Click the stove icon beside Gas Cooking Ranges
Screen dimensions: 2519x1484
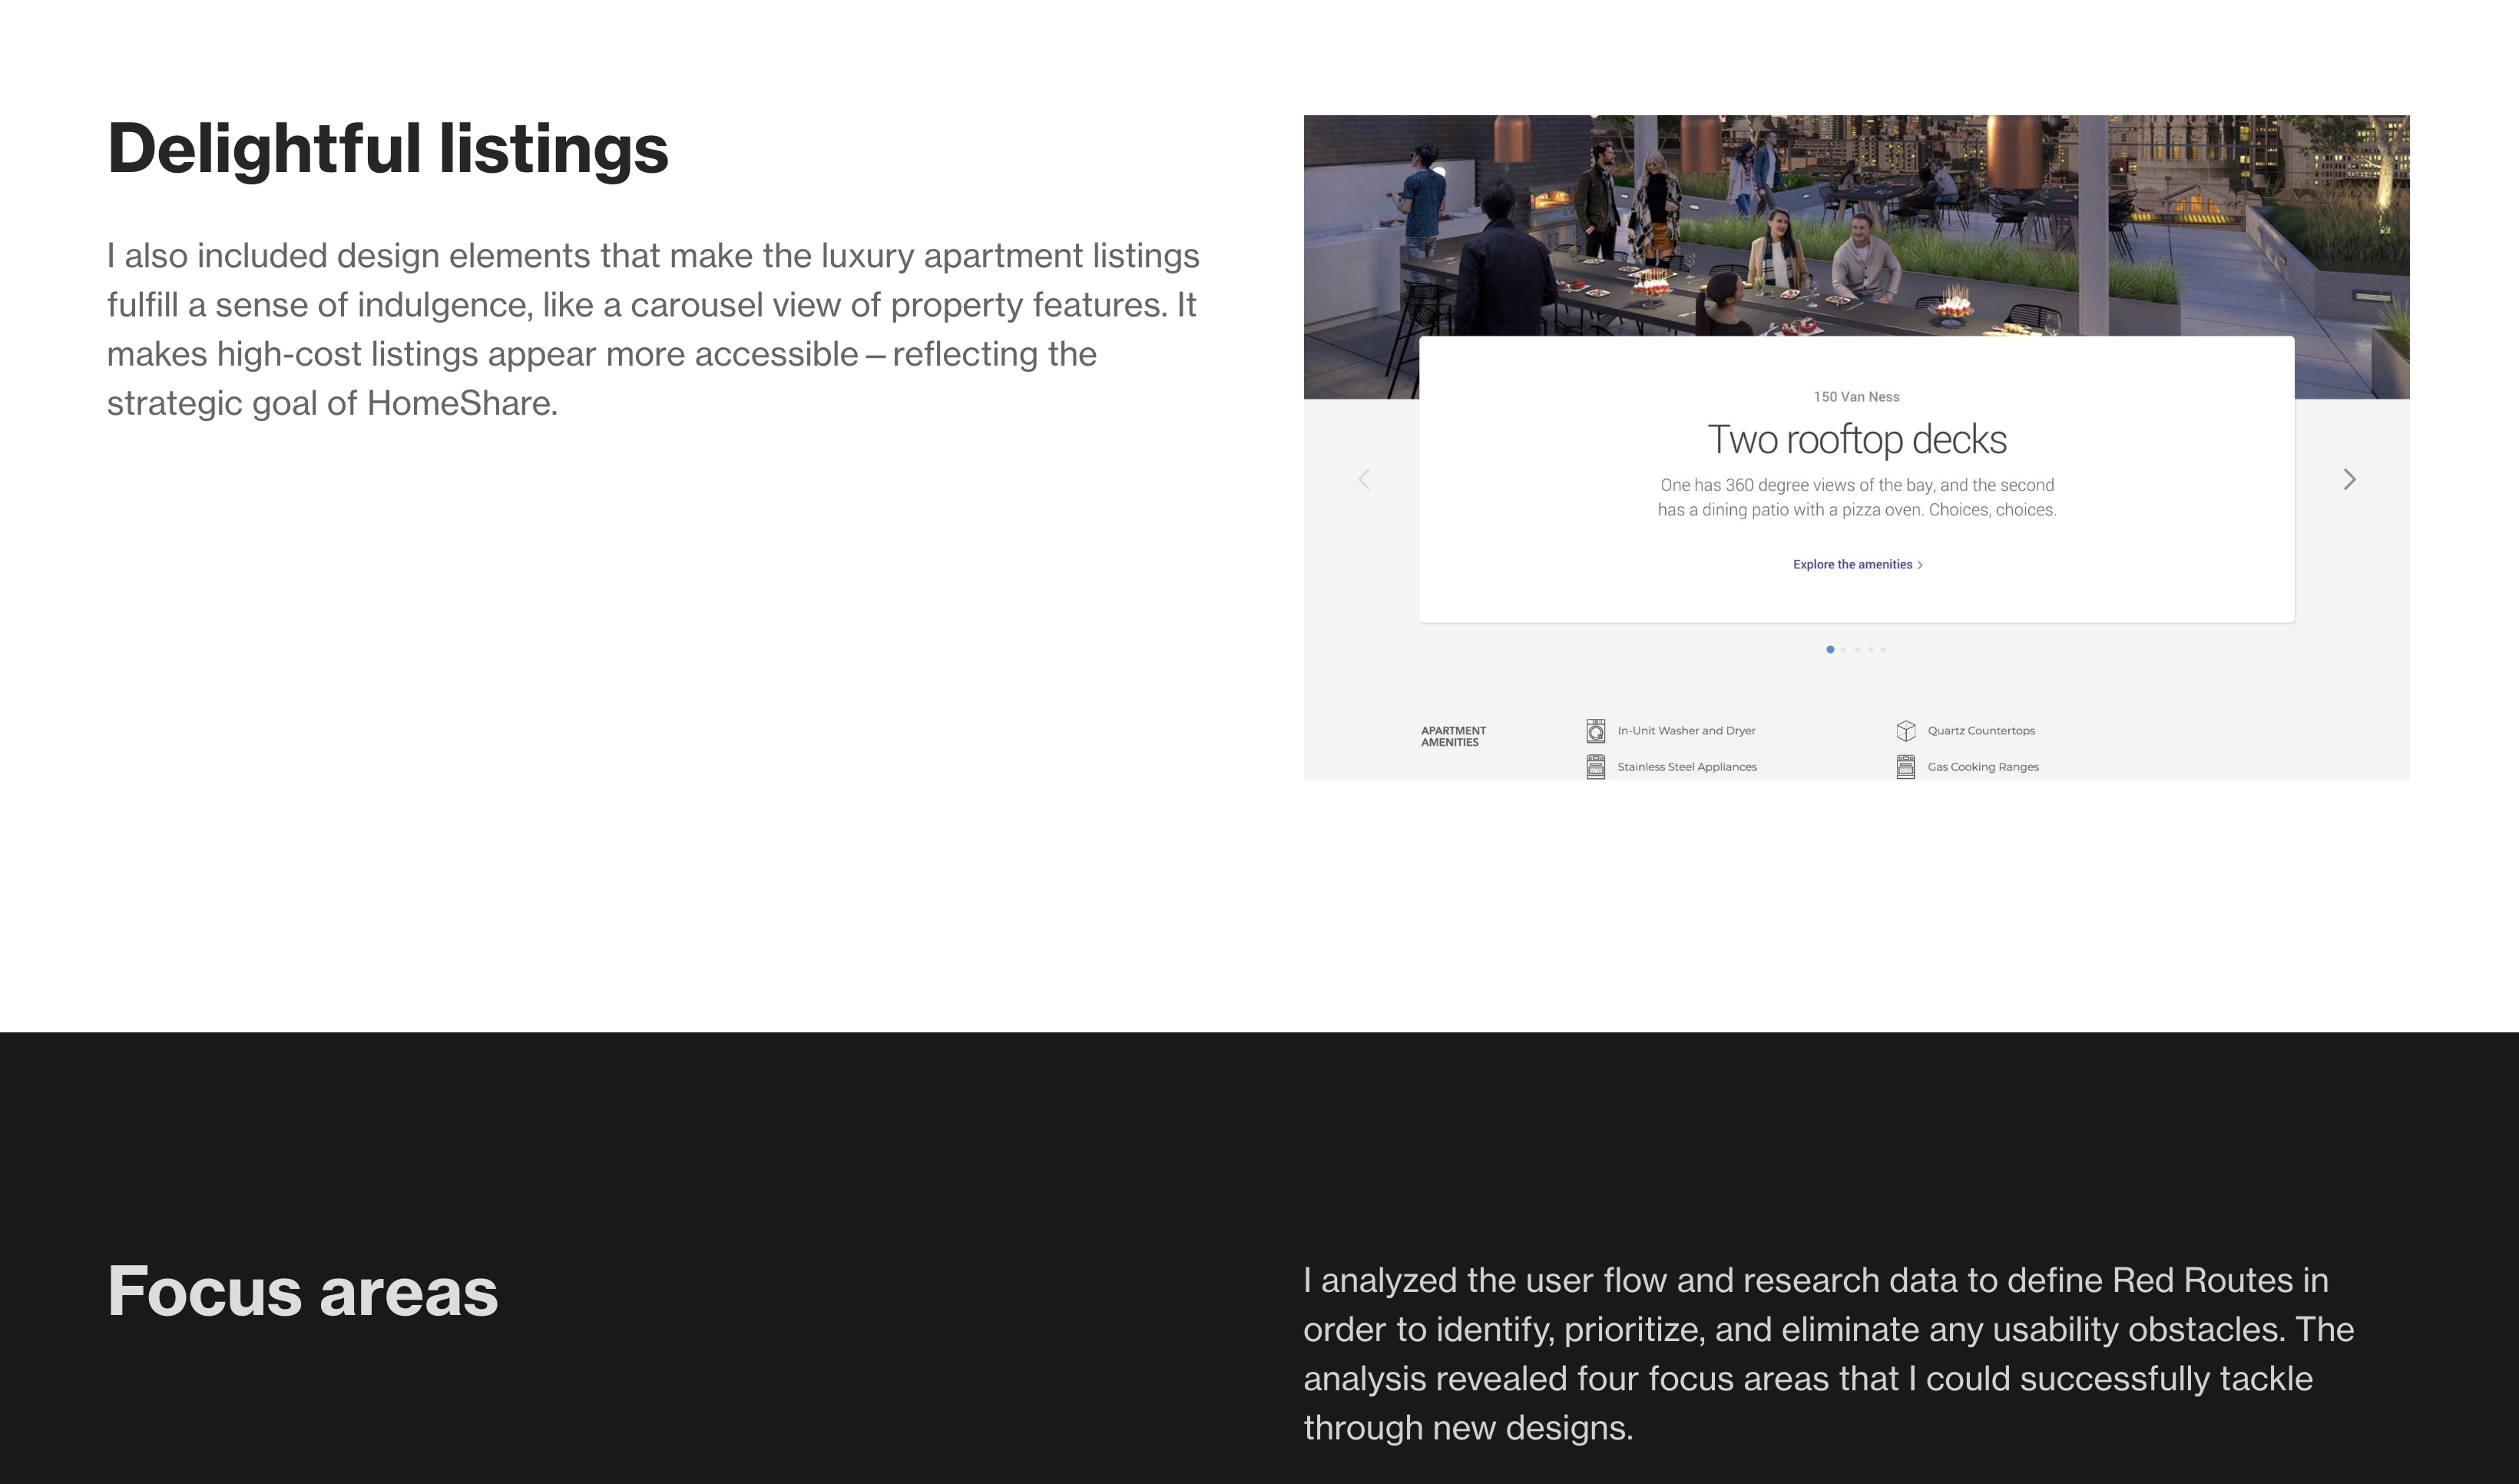[1906, 767]
